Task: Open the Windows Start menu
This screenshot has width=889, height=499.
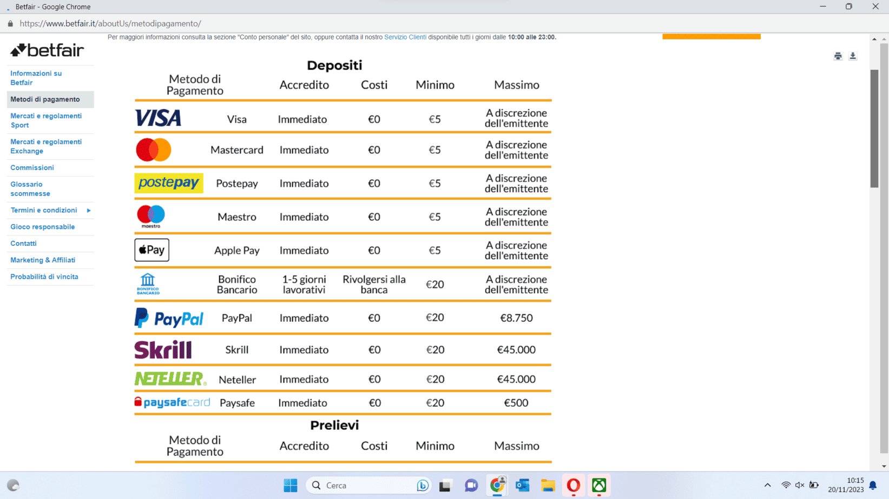Action: (291, 485)
